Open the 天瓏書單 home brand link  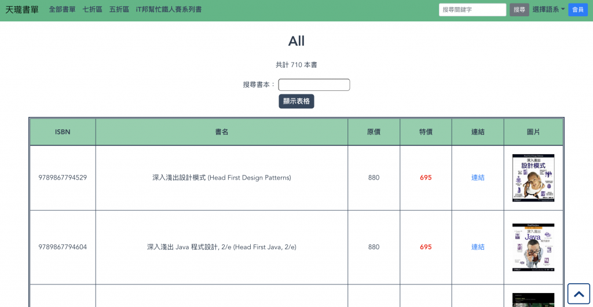(22, 10)
